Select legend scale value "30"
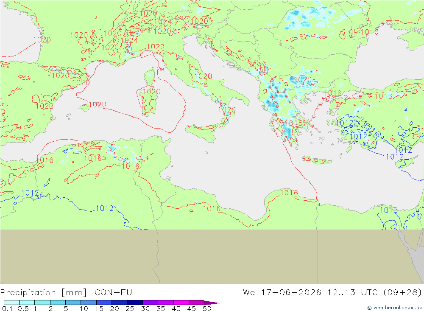This screenshot has height=311, width=424. (145, 308)
